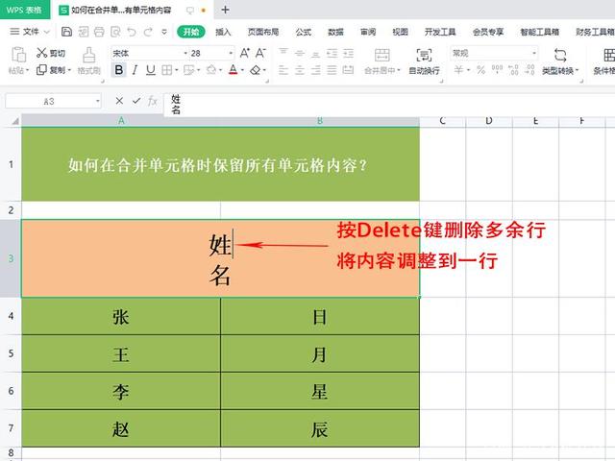Expand the Name Box A3 dropdown arrow

[x=97, y=102]
